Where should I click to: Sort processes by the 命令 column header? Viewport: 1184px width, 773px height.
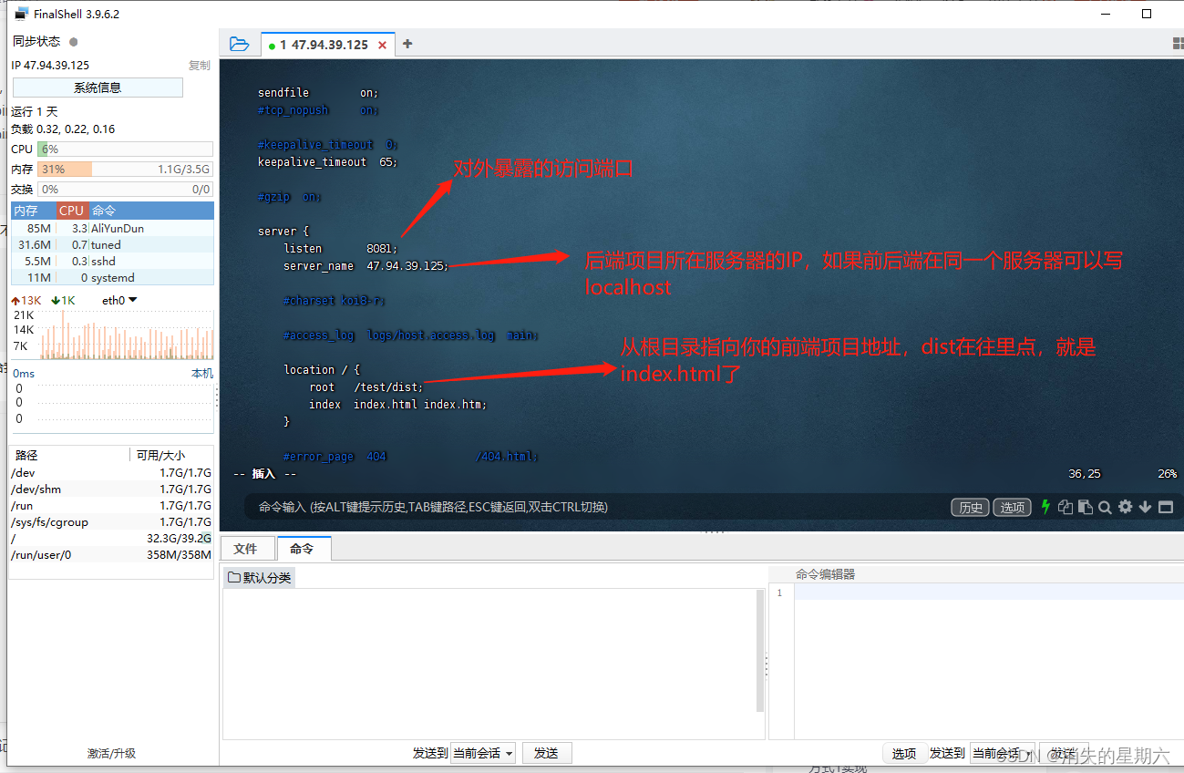tap(150, 211)
